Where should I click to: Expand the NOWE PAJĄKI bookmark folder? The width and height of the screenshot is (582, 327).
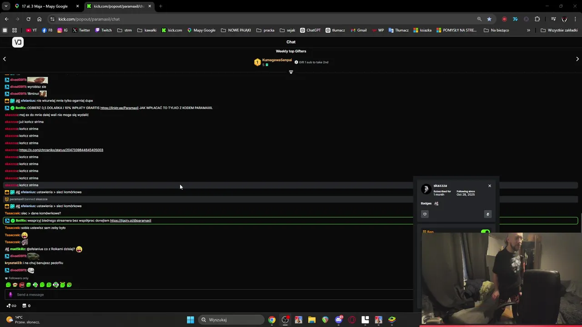[x=236, y=30]
